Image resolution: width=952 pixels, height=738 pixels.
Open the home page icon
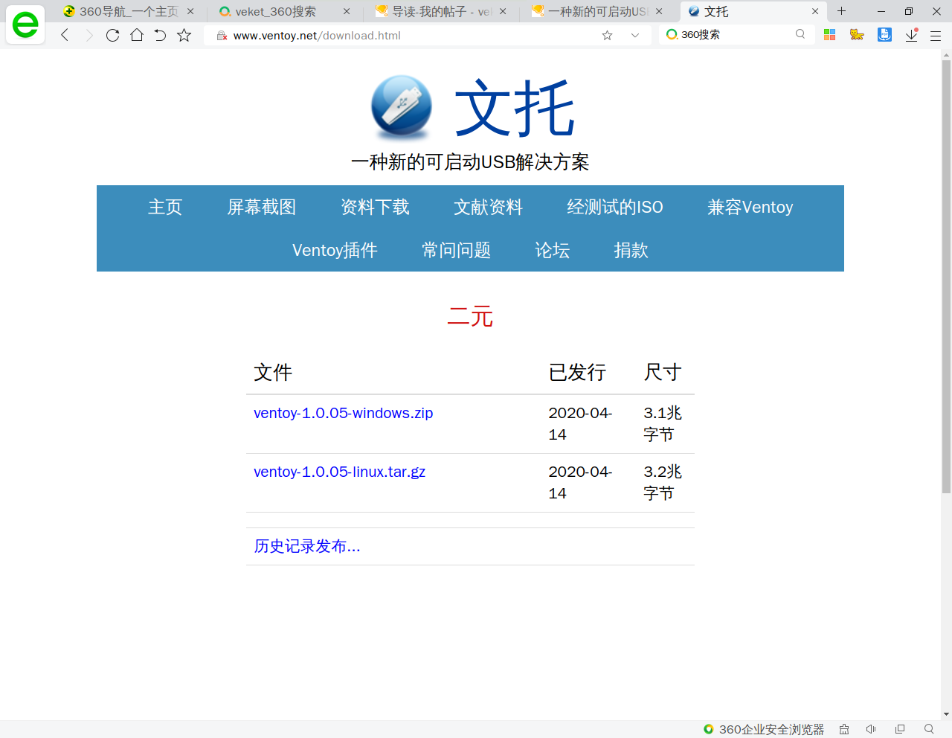(x=137, y=35)
